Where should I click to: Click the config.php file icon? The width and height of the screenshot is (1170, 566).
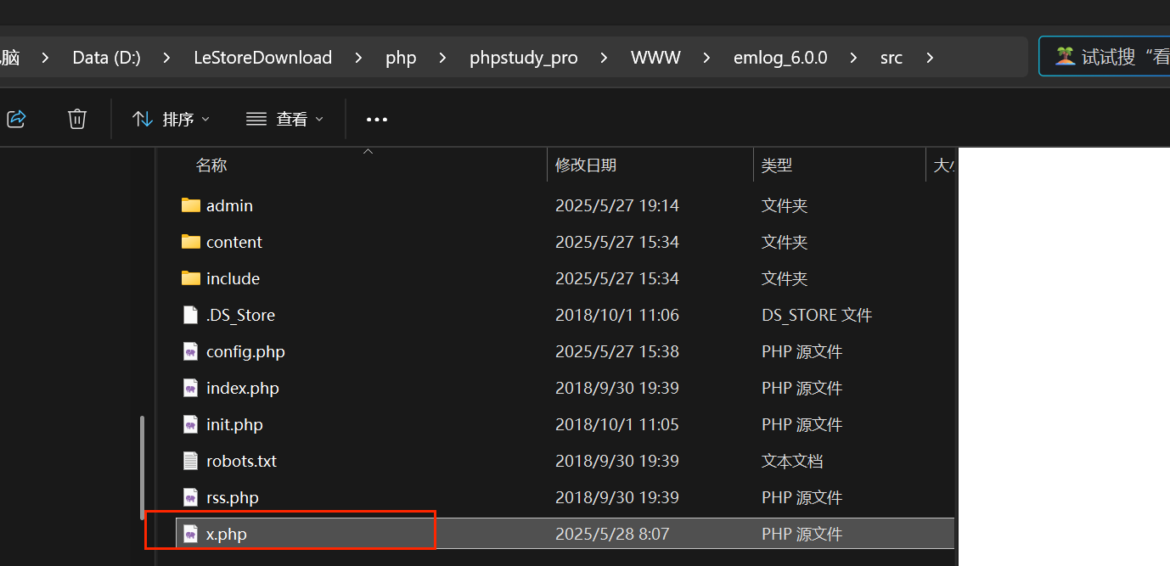pos(191,351)
